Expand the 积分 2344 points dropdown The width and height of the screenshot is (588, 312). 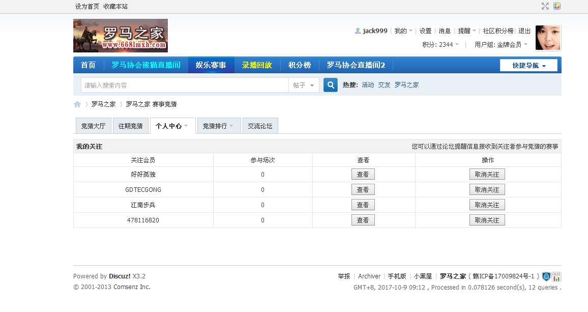click(440, 45)
